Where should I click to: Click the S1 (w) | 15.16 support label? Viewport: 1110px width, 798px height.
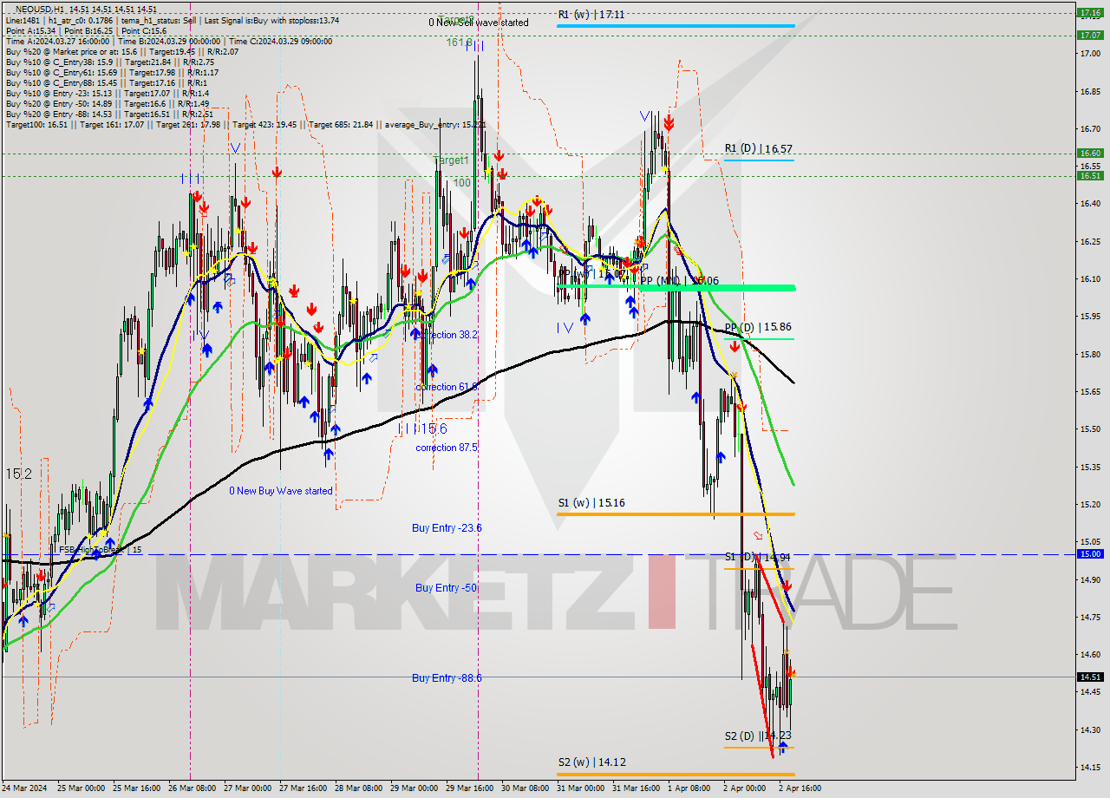(591, 502)
